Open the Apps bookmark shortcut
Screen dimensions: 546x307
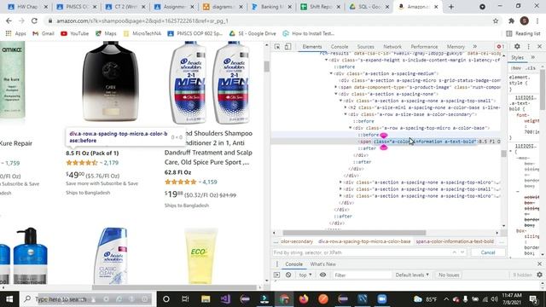[x=16, y=33]
